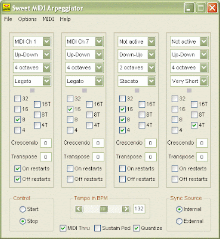The height and width of the screenshot is (239, 220).
Task: Click the activity indicator square in fourth arpeggiator
Action: pos(190,91)
